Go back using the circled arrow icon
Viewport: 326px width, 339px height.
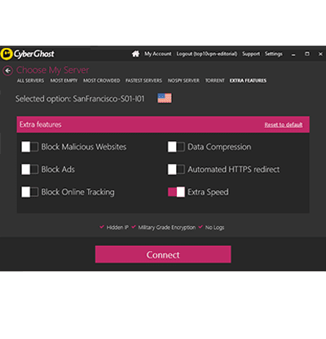[x=8, y=71]
